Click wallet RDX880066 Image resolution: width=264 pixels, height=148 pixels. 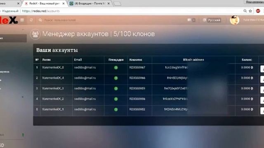(x=137, y=78)
